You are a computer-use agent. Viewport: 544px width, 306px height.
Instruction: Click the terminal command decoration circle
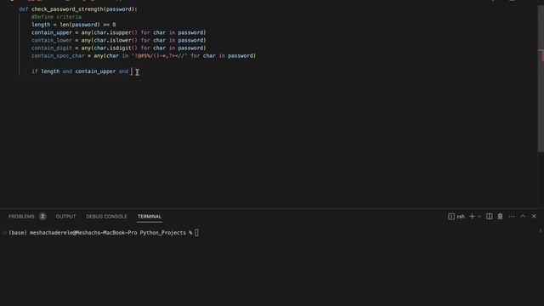pyautogui.click(x=4, y=233)
